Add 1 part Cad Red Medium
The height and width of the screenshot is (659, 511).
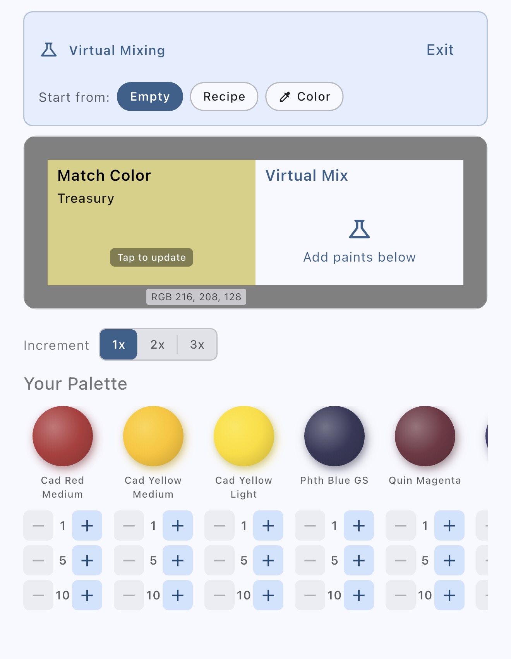pyautogui.click(x=87, y=525)
